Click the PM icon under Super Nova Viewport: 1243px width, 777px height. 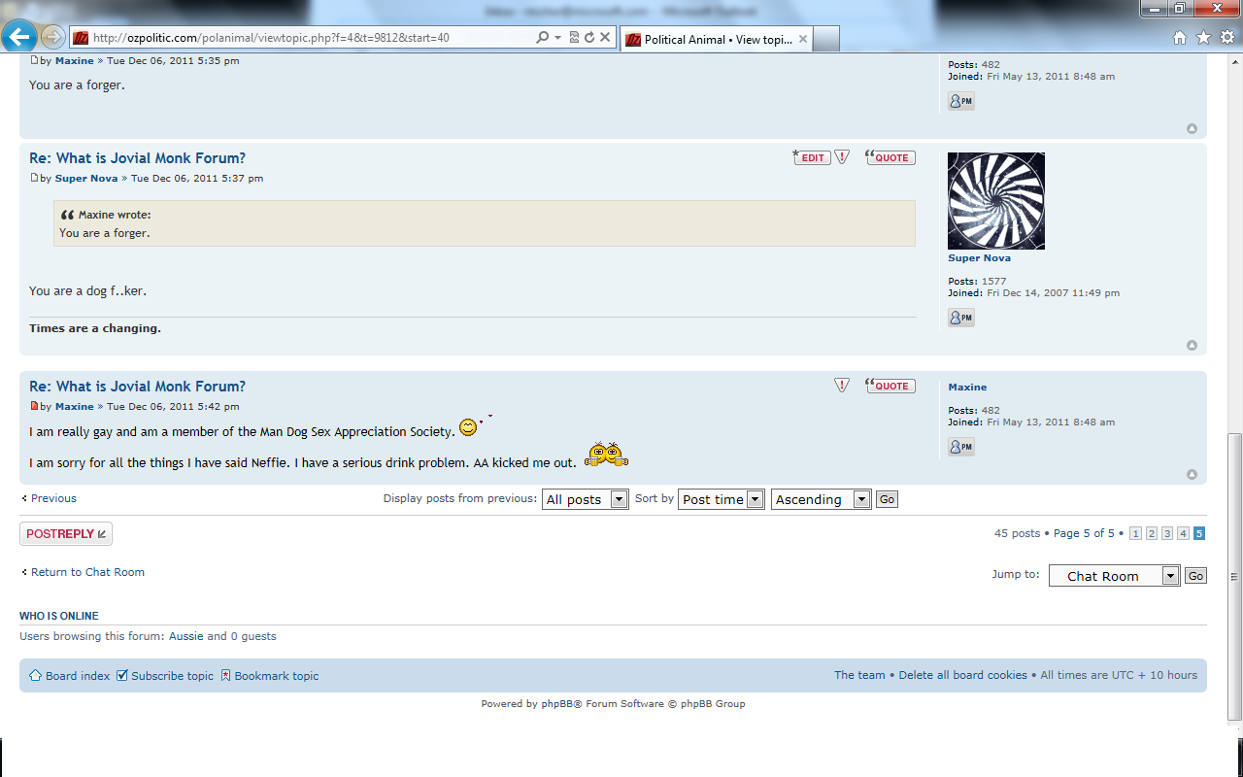click(x=960, y=318)
